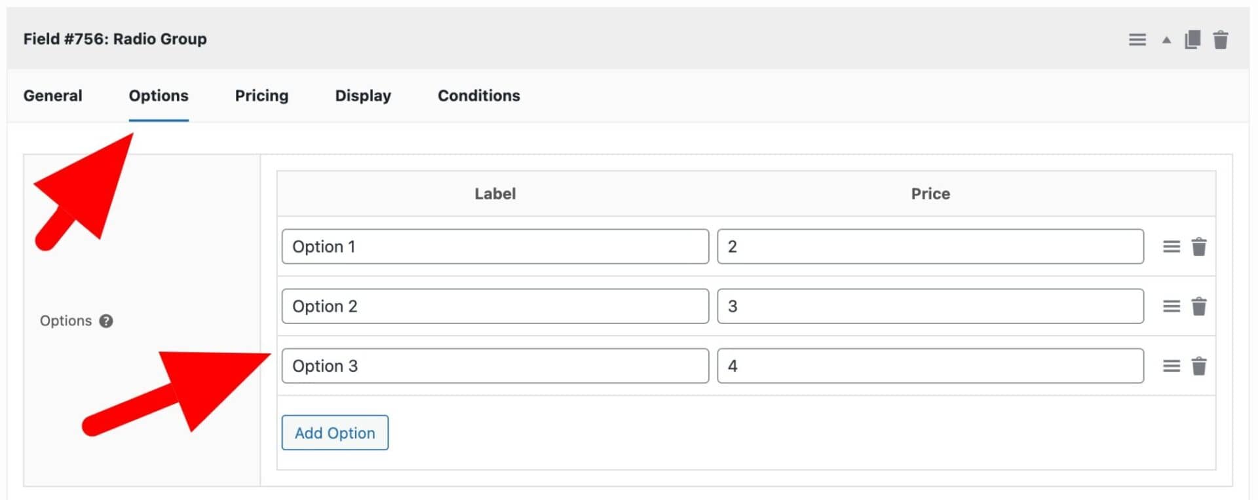Open the Conditions tab
Viewport: 1258px width, 500px height.
click(478, 96)
